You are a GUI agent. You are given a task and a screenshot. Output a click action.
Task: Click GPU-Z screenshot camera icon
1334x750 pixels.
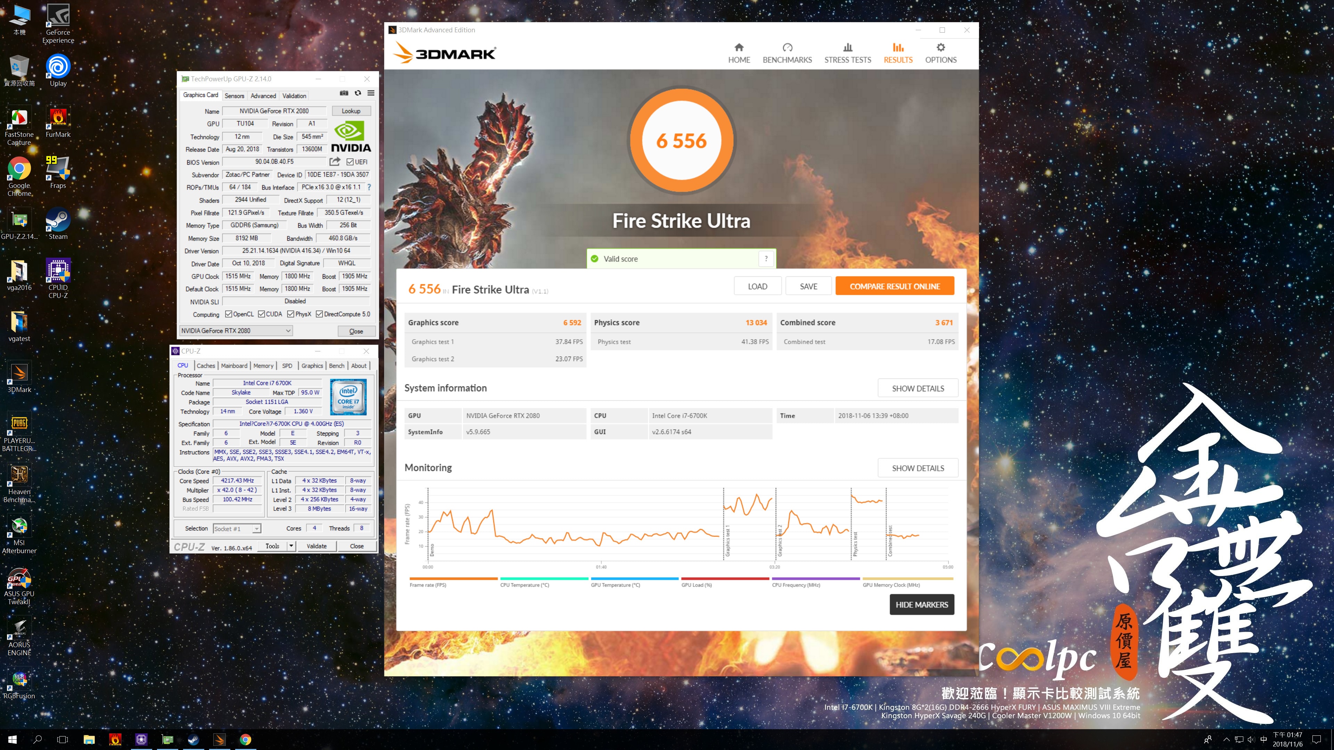tap(344, 93)
